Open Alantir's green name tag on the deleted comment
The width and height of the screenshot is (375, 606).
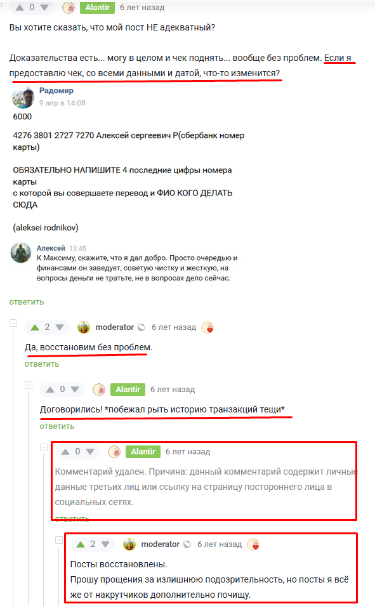[143, 451]
